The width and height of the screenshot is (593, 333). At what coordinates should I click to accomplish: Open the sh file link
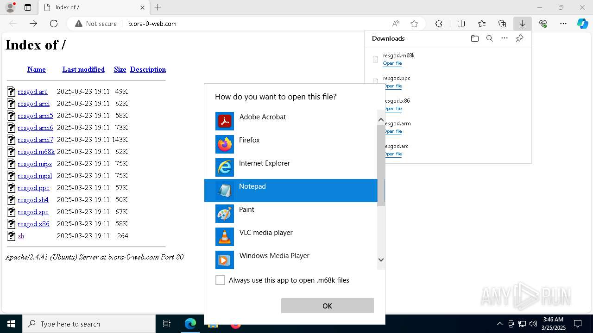point(21,236)
